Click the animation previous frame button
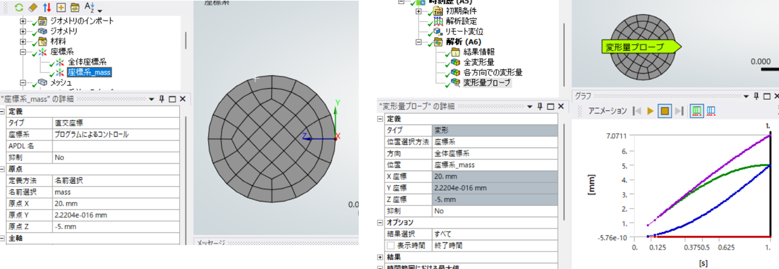 click(x=637, y=111)
